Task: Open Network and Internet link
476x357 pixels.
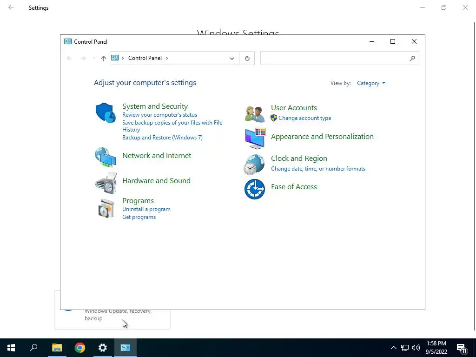Action: tap(157, 155)
